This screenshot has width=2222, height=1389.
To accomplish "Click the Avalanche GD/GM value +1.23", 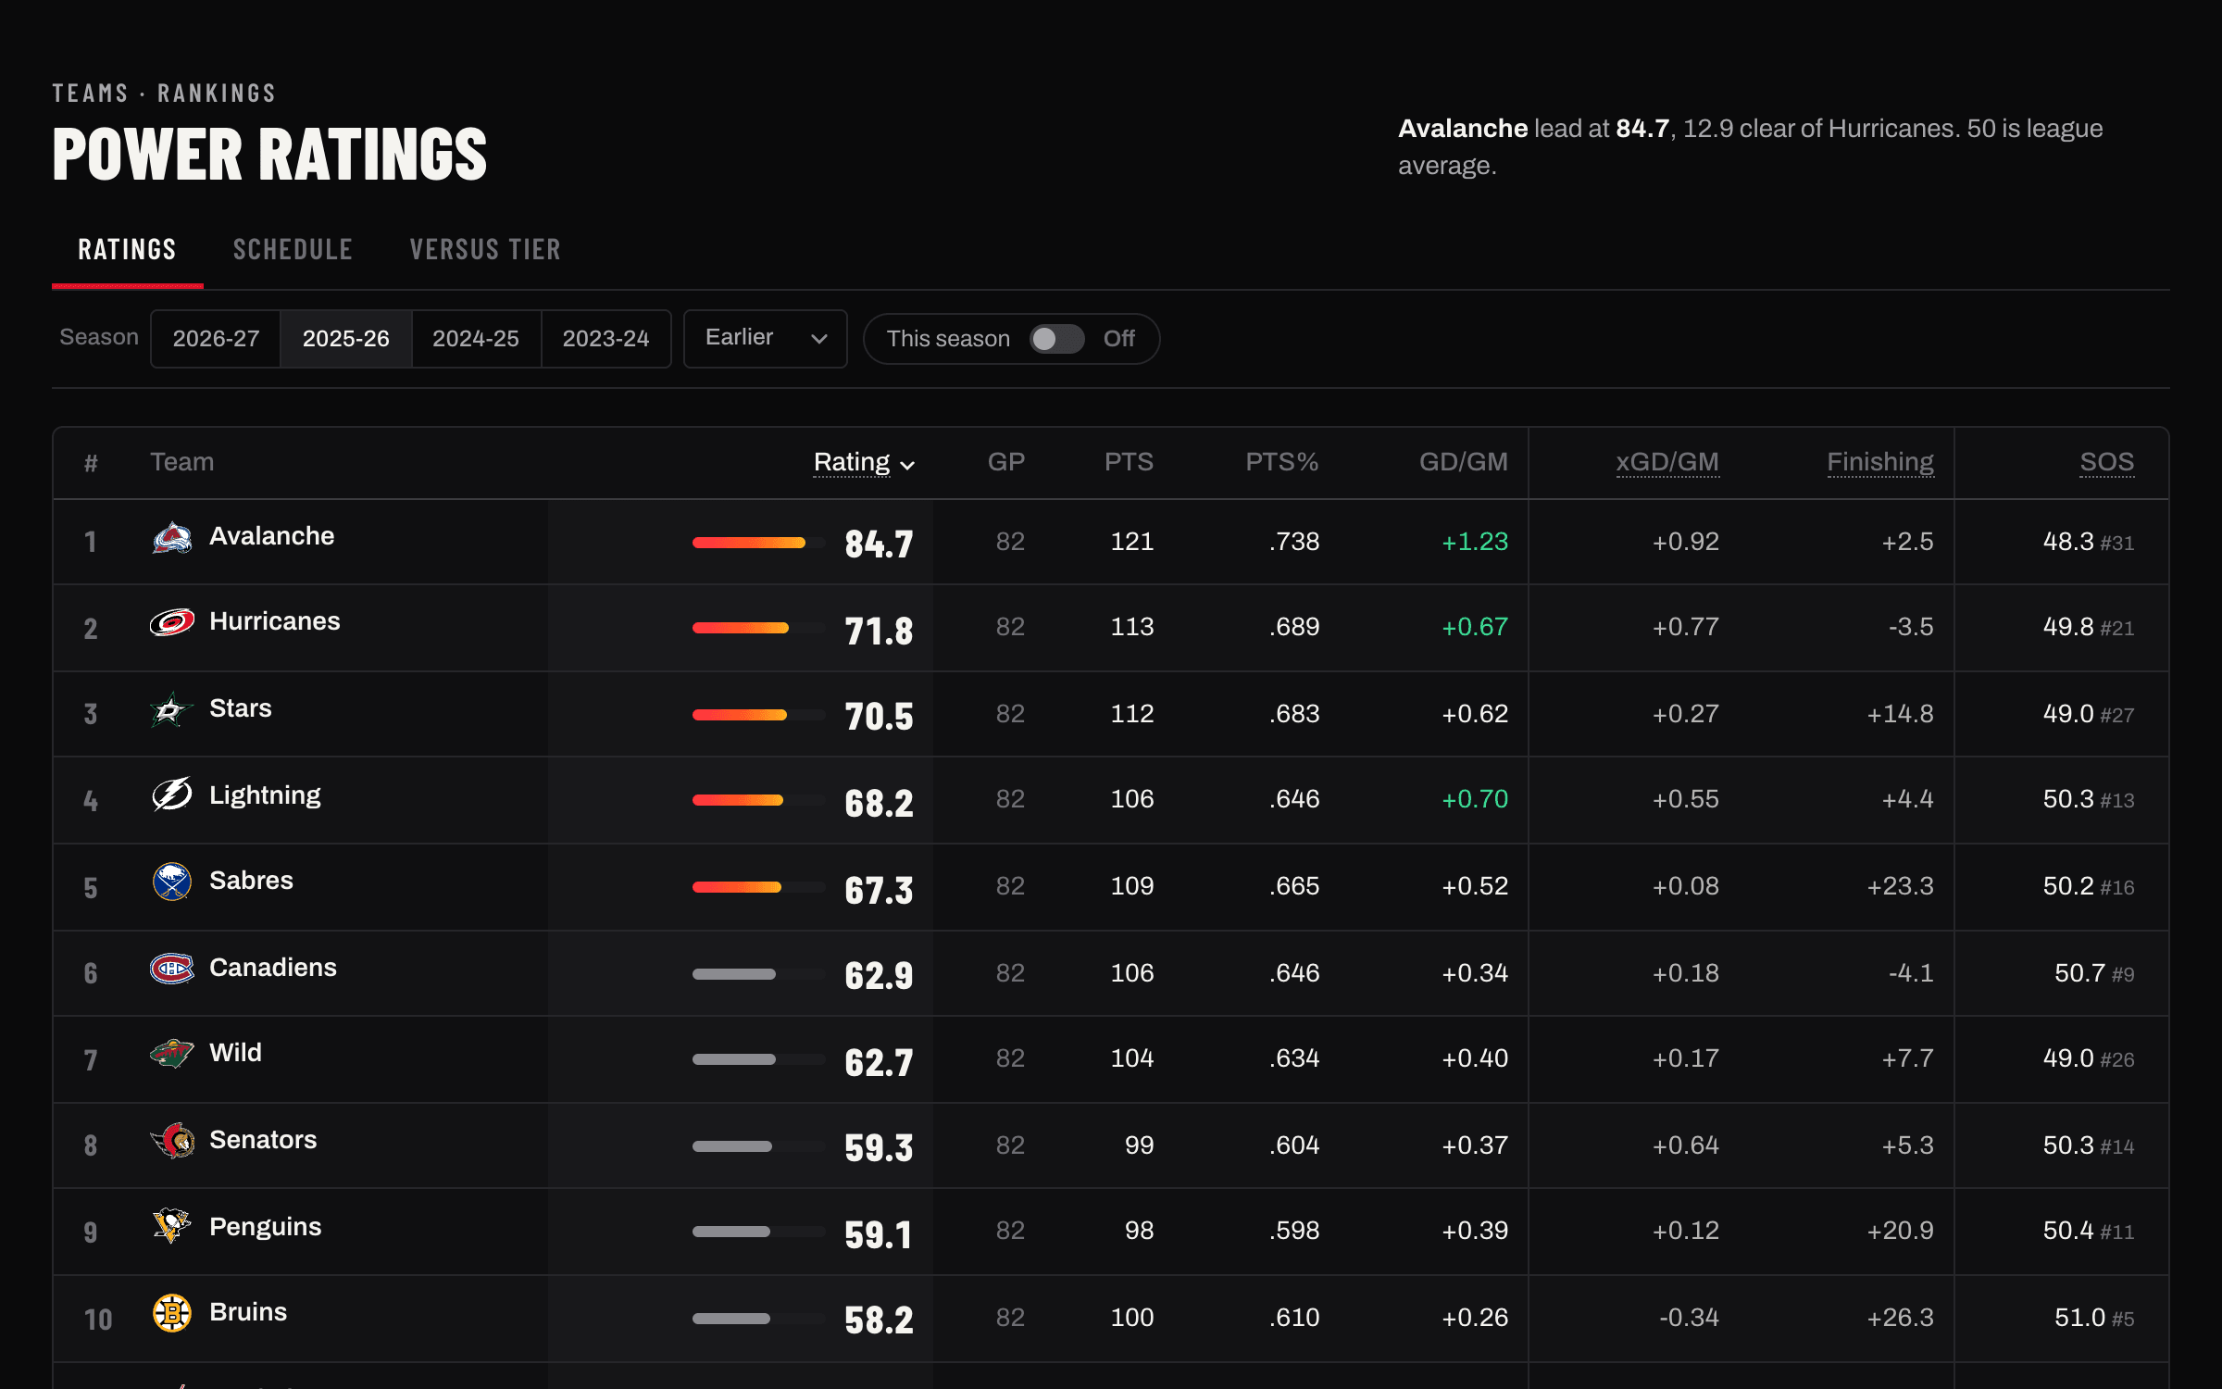I will pyautogui.click(x=1475, y=542).
